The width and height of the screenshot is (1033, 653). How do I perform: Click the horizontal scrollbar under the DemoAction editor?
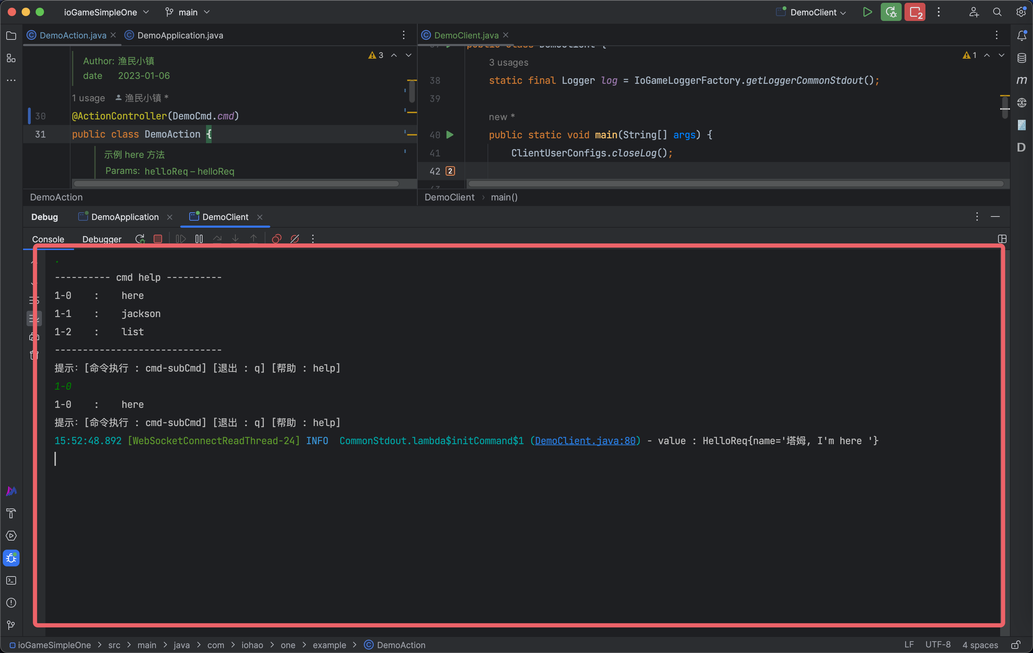tap(236, 184)
